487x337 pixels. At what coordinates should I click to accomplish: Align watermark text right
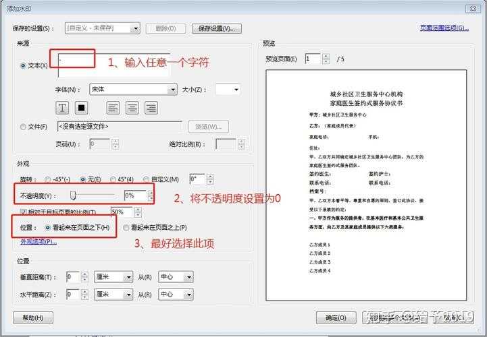tap(151, 108)
